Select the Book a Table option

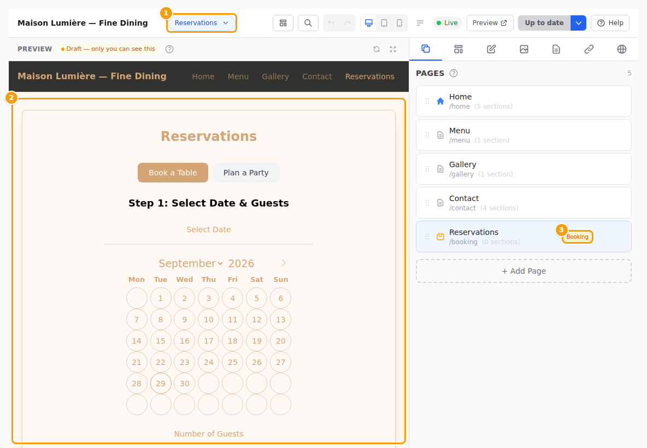point(173,173)
